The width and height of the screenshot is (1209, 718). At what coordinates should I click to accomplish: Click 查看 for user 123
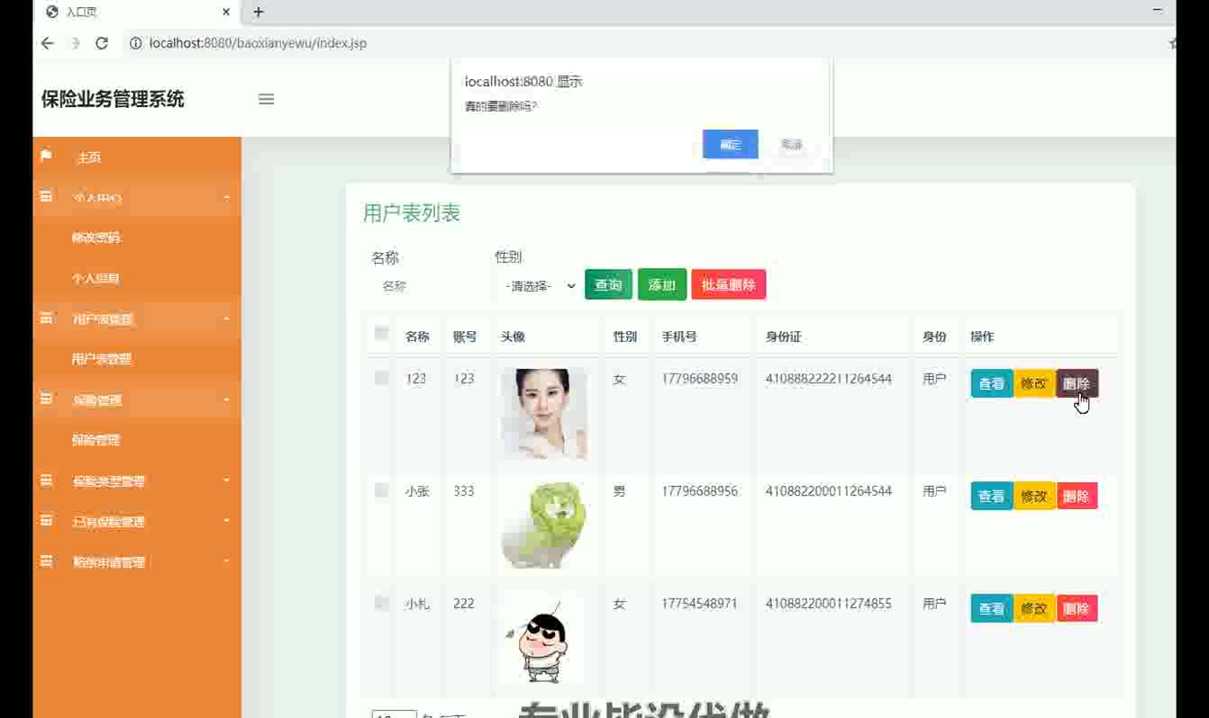click(992, 383)
